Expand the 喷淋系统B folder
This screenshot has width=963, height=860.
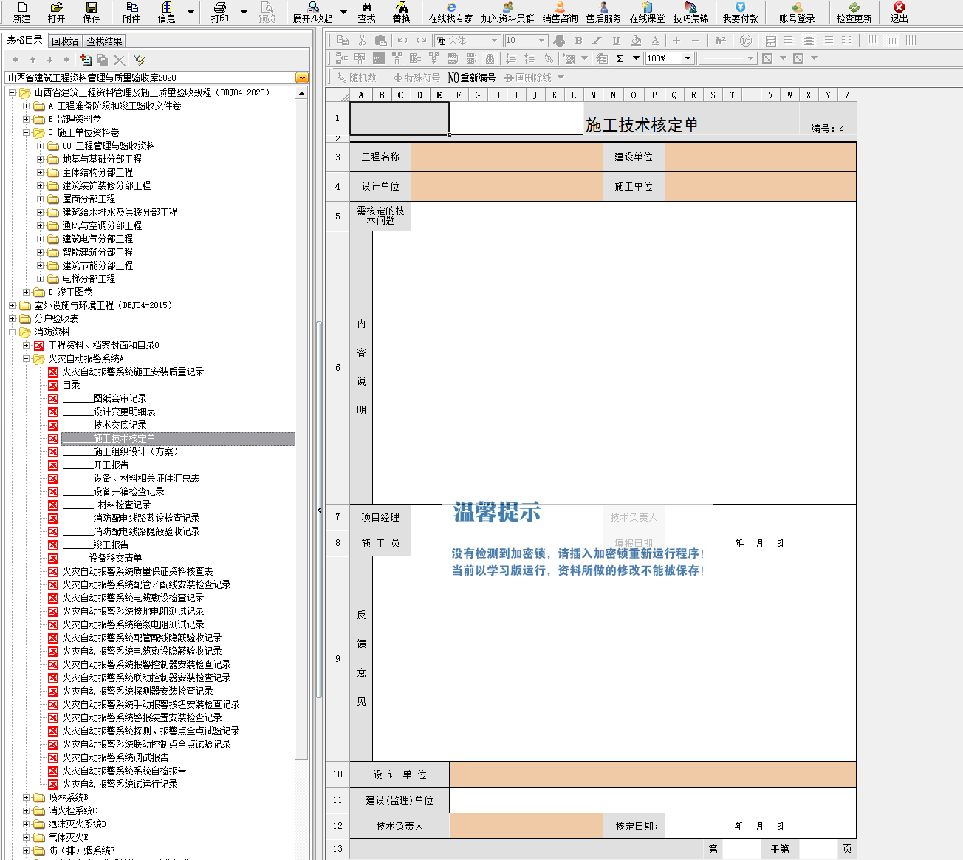pyautogui.click(x=27, y=797)
